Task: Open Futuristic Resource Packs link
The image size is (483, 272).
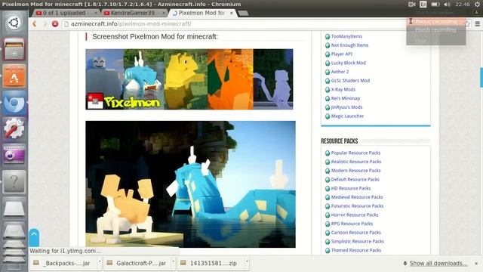Action: (357, 206)
